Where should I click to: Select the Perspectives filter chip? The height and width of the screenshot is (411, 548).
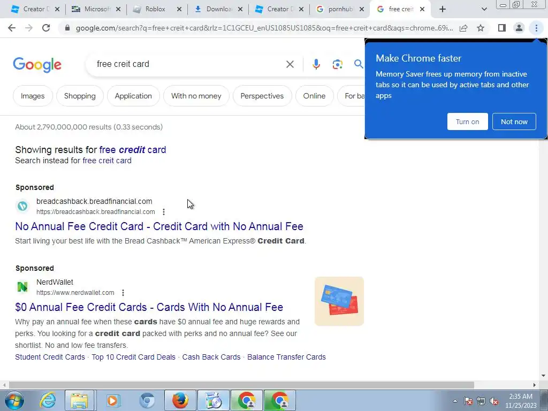[262, 96]
